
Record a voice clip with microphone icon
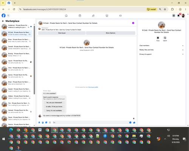[39, 122]
